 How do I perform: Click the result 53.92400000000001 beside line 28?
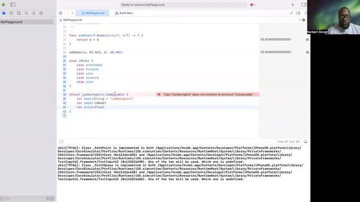click(x=276, y=52)
